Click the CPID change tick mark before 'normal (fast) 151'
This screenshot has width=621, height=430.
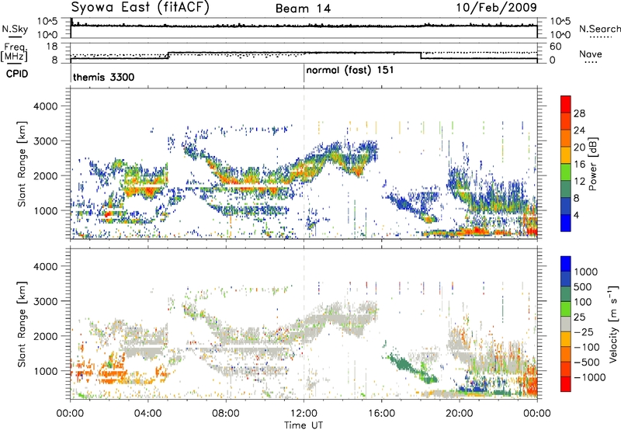pyautogui.click(x=304, y=74)
